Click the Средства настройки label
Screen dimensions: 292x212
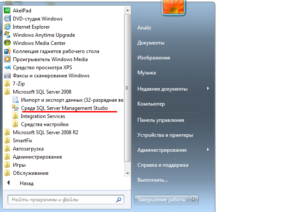click(45, 124)
